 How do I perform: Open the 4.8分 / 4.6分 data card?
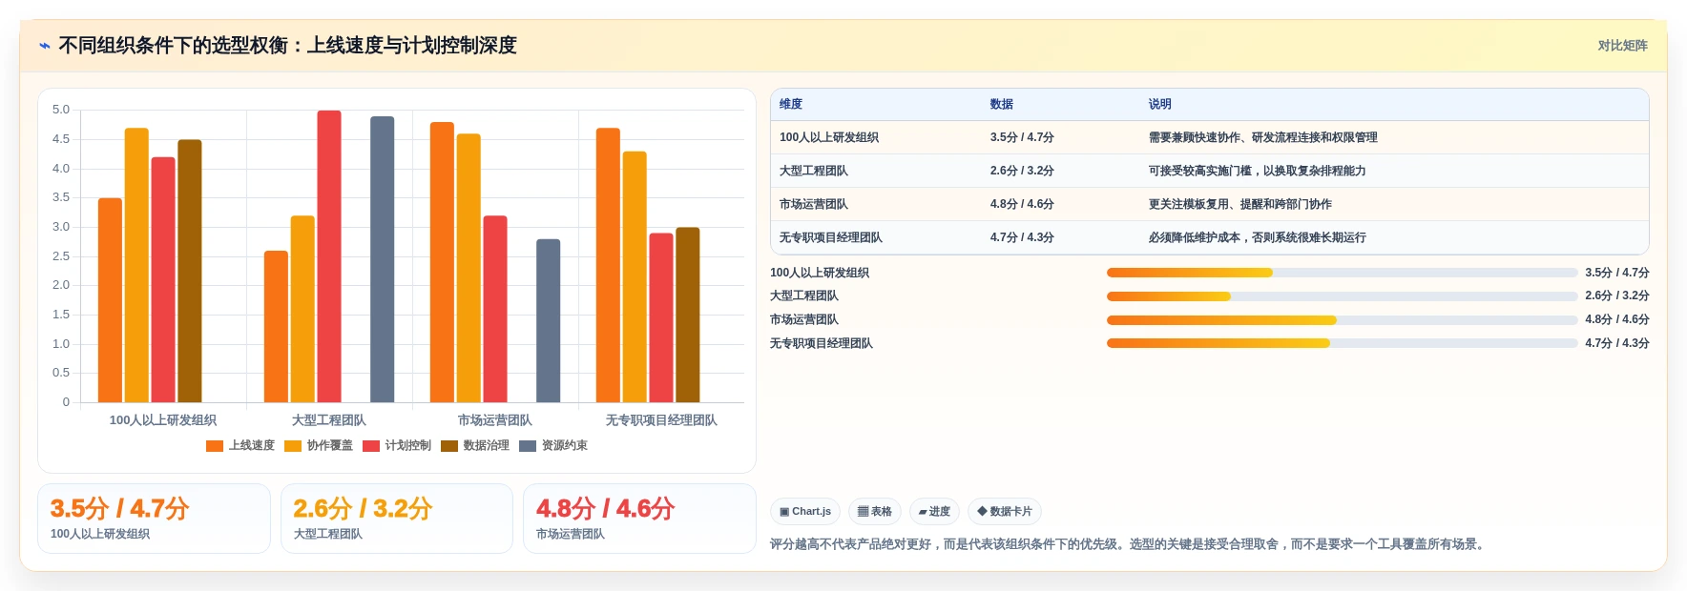[x=639, y=519]
